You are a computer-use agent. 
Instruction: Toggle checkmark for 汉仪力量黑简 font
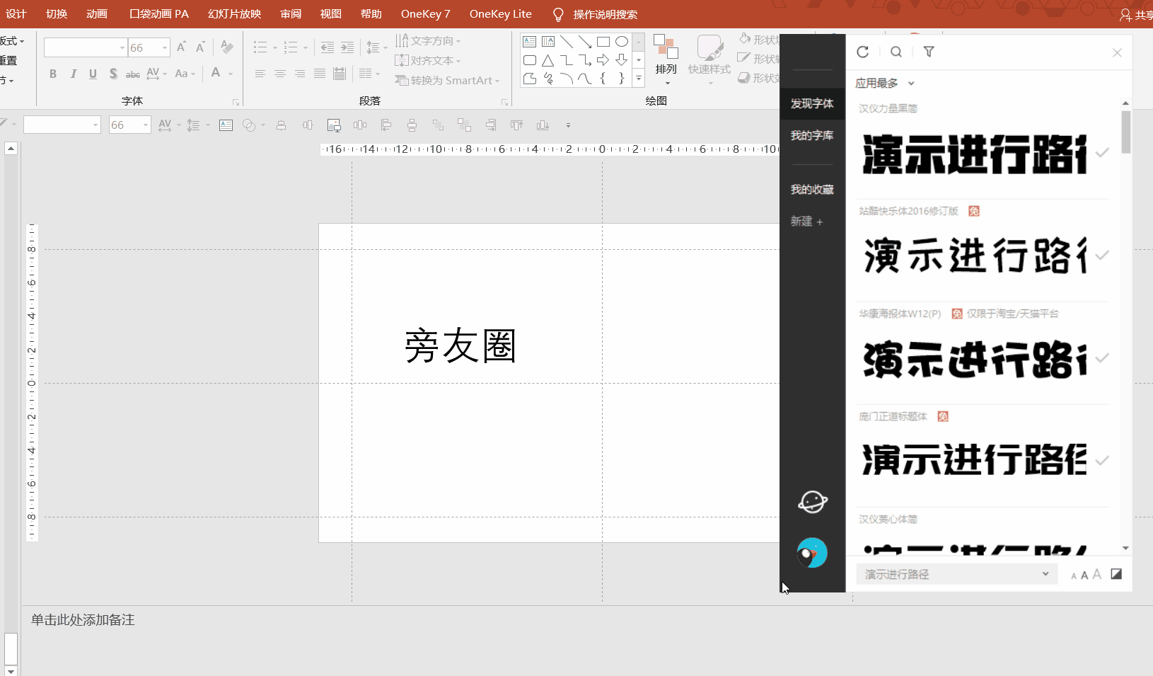(x=1101, y=153)
